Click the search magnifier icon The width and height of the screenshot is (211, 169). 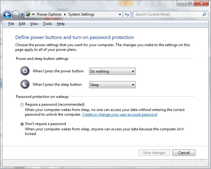pyautogui.click(x=204, y=14)
